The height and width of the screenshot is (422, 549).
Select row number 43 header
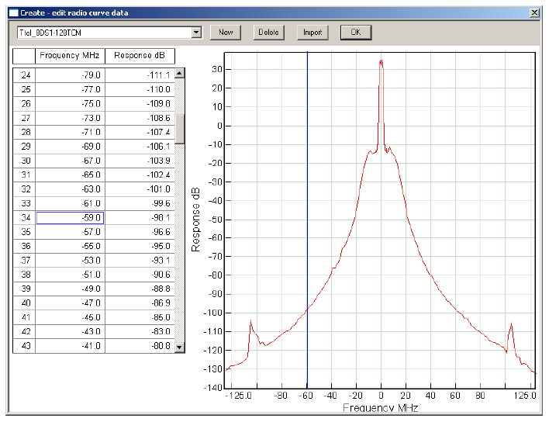pos(25,345)
